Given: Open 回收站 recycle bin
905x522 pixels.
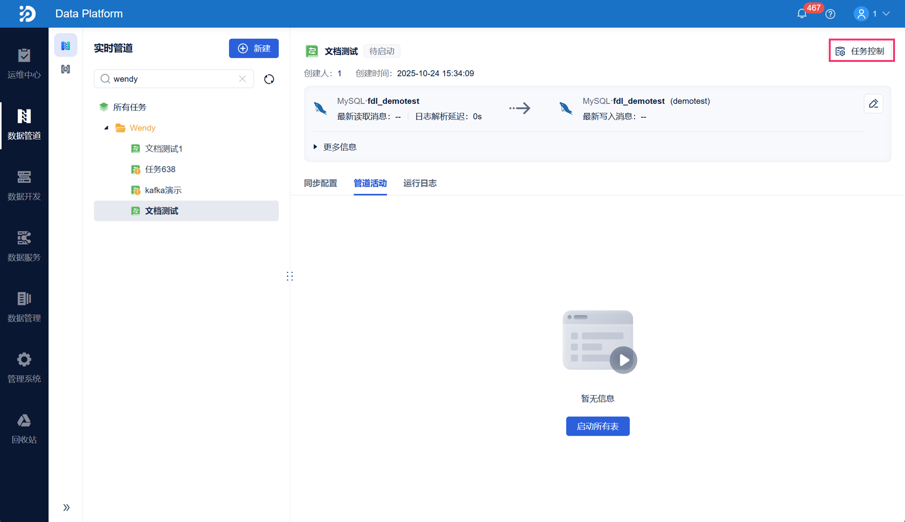Looking at the screenshot, I should tap(24, 429).
